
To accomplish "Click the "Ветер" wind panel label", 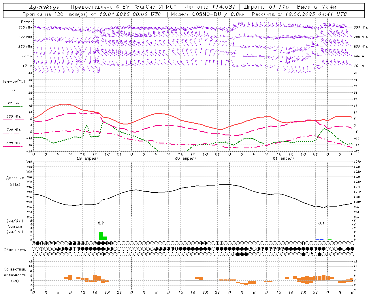I will click(x=27, y=22).
